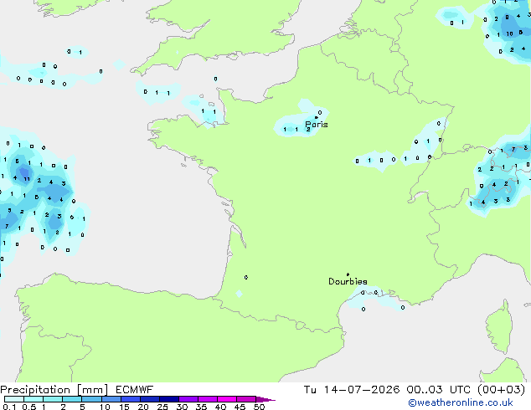The image size is (531, 410).
Task: Click the Dourbies location label
Action: (348, 281)
